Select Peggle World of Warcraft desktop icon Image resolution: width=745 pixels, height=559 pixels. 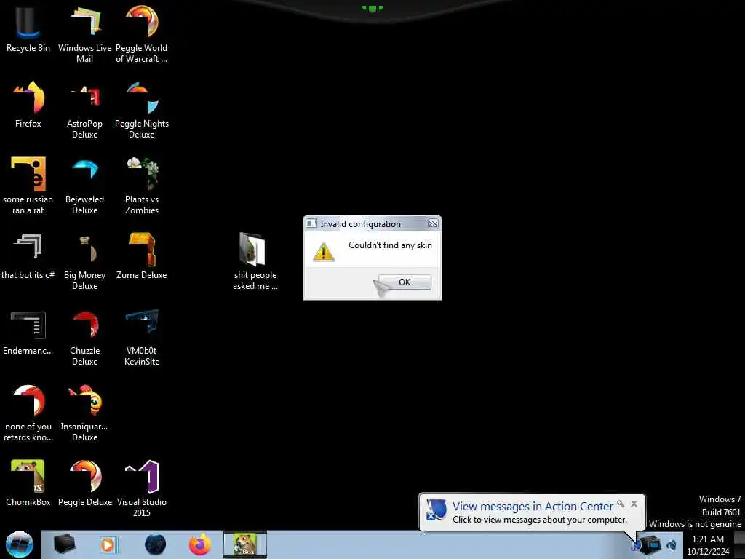click(x=142, y=33)
